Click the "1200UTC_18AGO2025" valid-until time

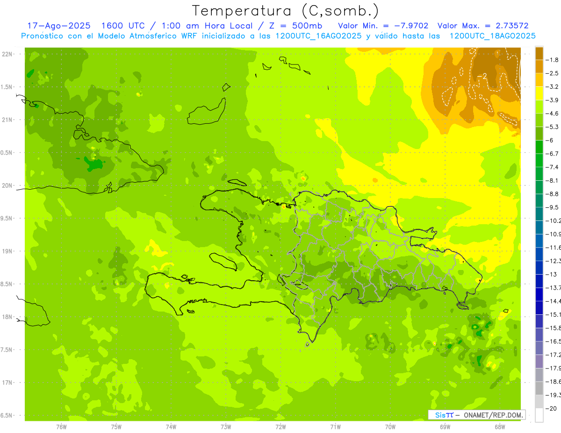(492, 36)
